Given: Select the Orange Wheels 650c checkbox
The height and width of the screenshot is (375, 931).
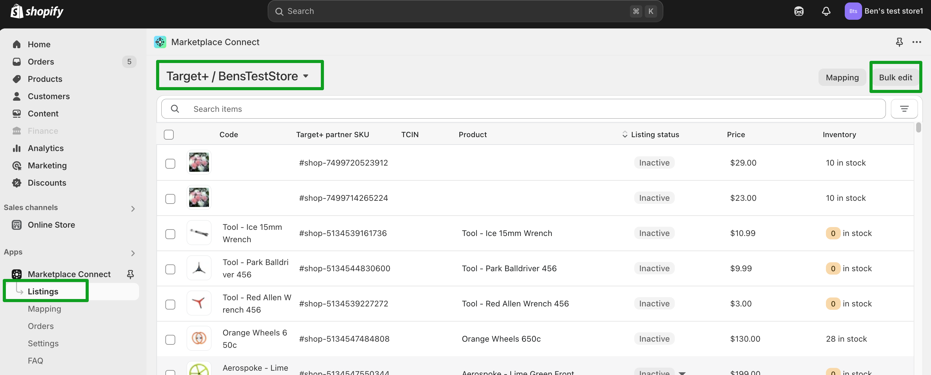Looking at the screenshot, I should pos(170,339).
